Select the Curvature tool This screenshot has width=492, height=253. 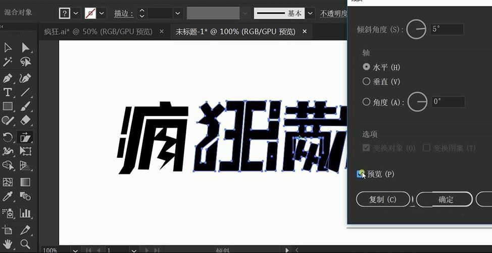(25, 78)
